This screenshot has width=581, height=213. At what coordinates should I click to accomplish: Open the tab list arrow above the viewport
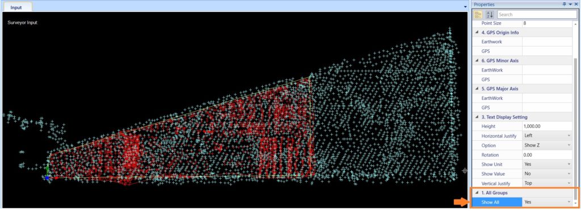pos(465,7)
